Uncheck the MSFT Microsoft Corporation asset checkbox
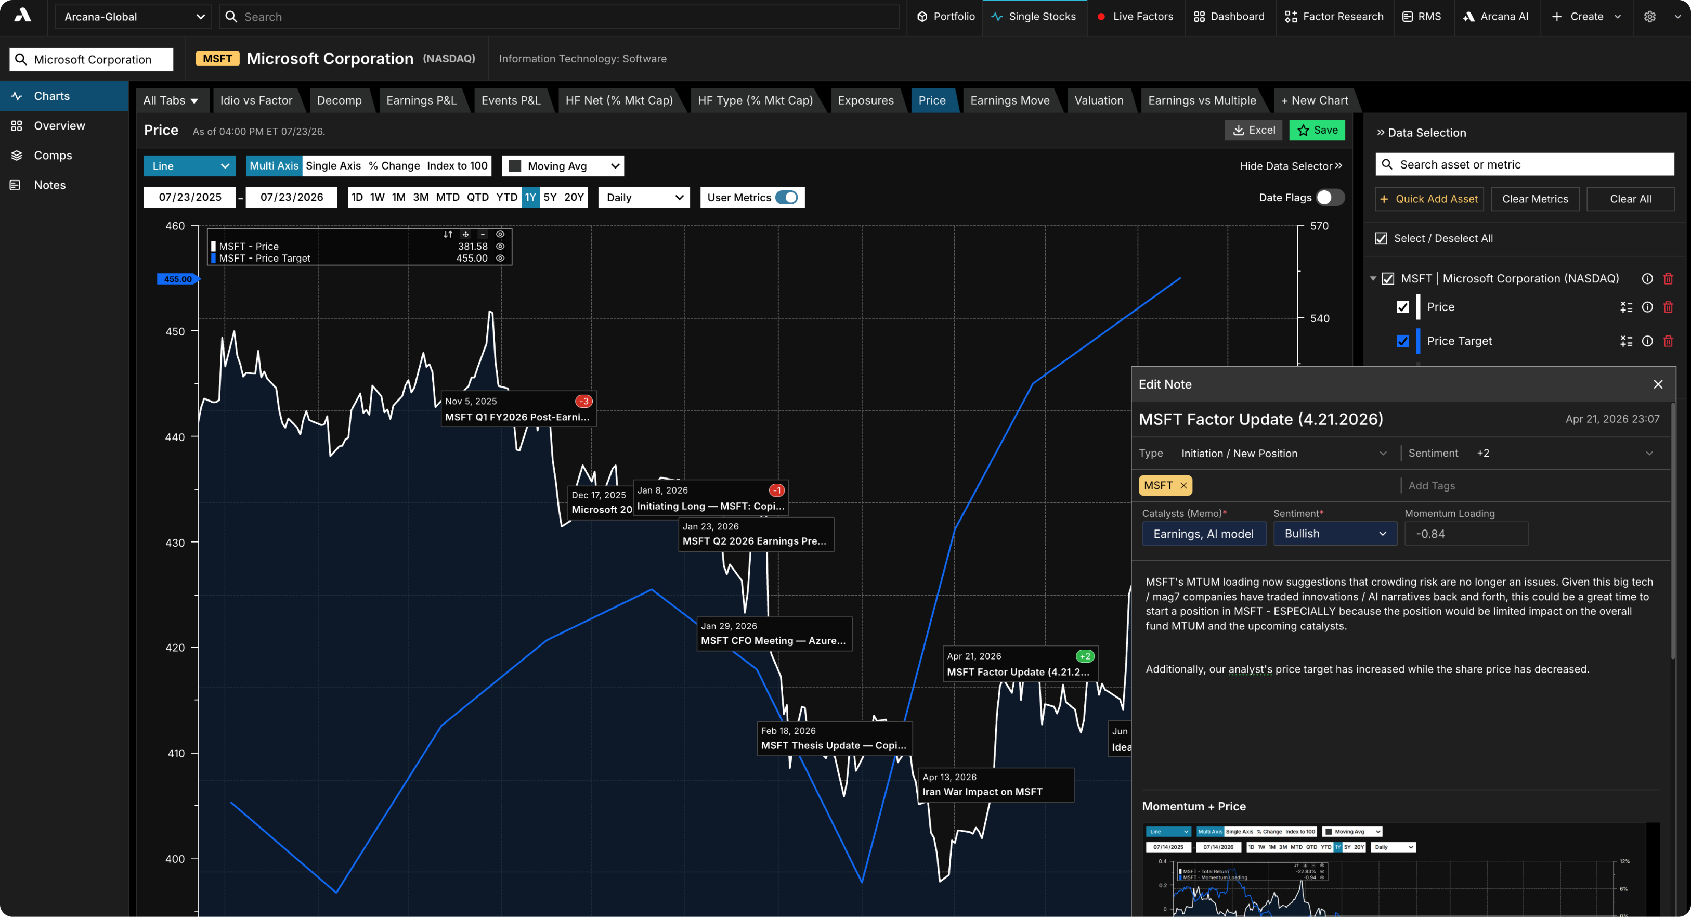Viewport: 1691px width, 917px height. (1388, 278)
